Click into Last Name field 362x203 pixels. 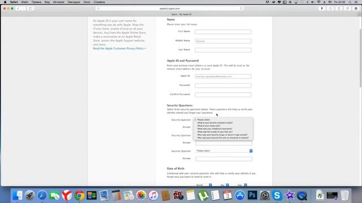point(223,50)
